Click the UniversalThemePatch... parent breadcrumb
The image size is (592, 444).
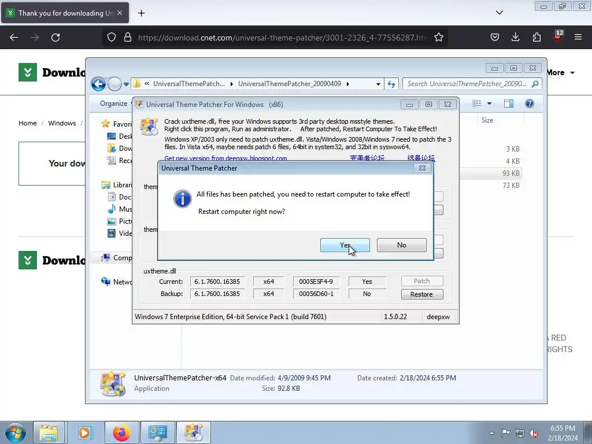point(189,84)
